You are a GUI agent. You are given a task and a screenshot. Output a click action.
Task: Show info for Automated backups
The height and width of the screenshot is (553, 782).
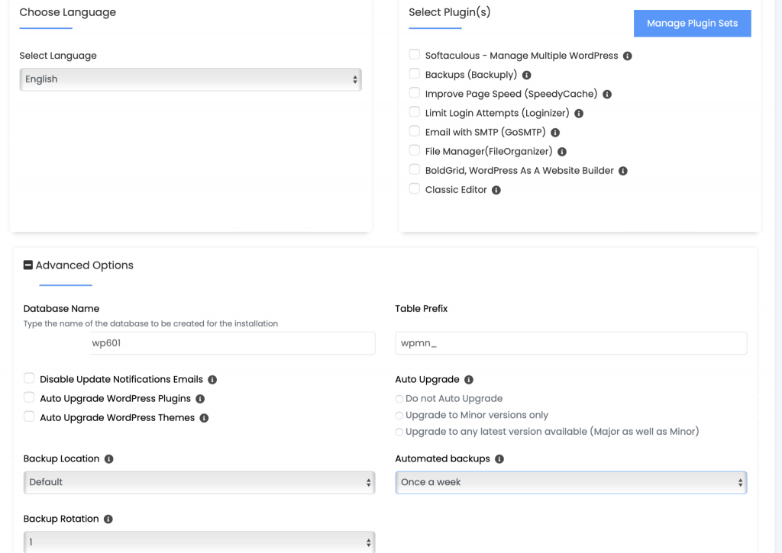[499, 459]
